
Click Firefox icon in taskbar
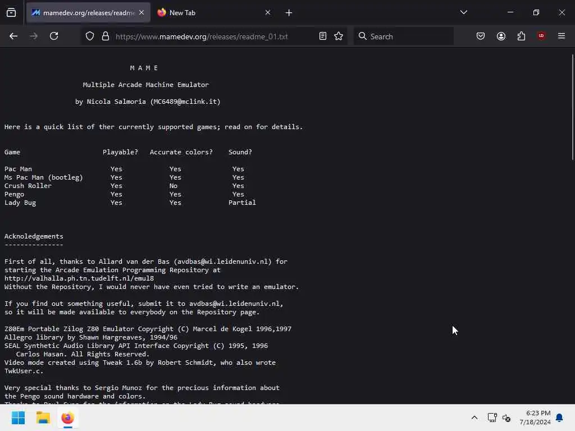point(68,418)
